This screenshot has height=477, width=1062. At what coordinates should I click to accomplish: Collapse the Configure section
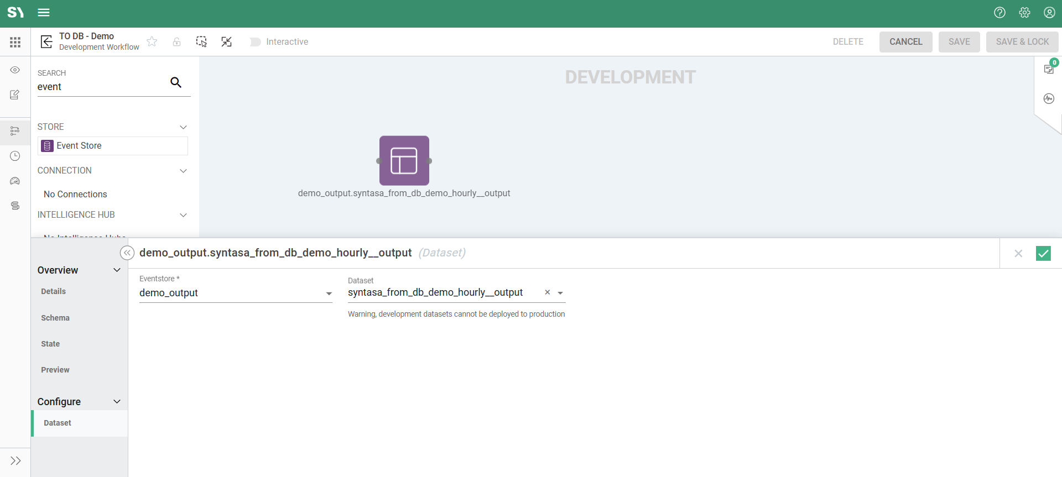[x=117, y=402]
